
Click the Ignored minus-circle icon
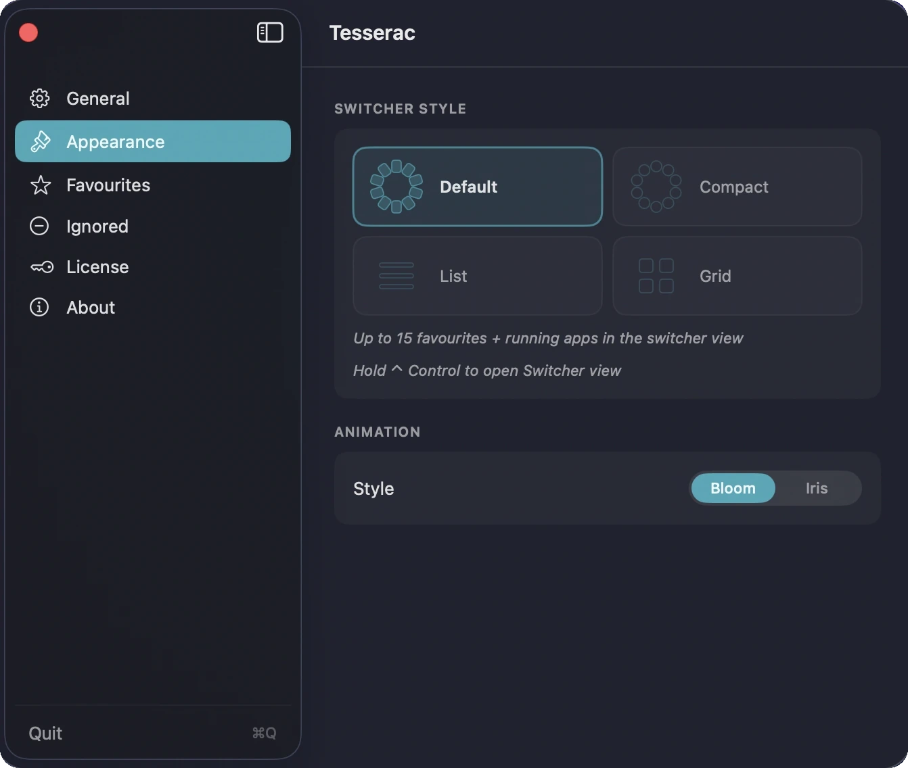[x=39, y=226]
